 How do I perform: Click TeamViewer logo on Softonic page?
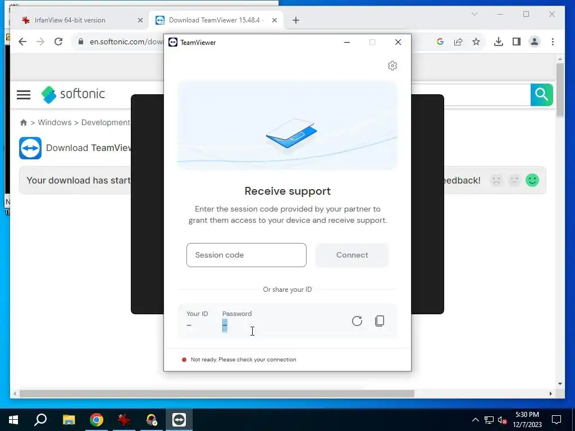30,148
